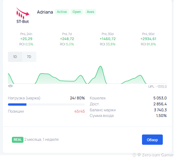
Task: Switch chart to the 1D tab
Action: (x=15, y=57)
